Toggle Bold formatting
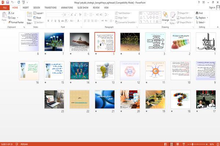This screenshot has height=146, width=220. click(48, 21)
